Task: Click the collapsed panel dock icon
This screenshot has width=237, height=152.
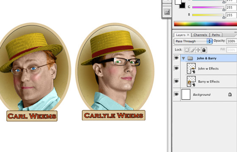Action: pyautogui.click(x=167, y=12)
